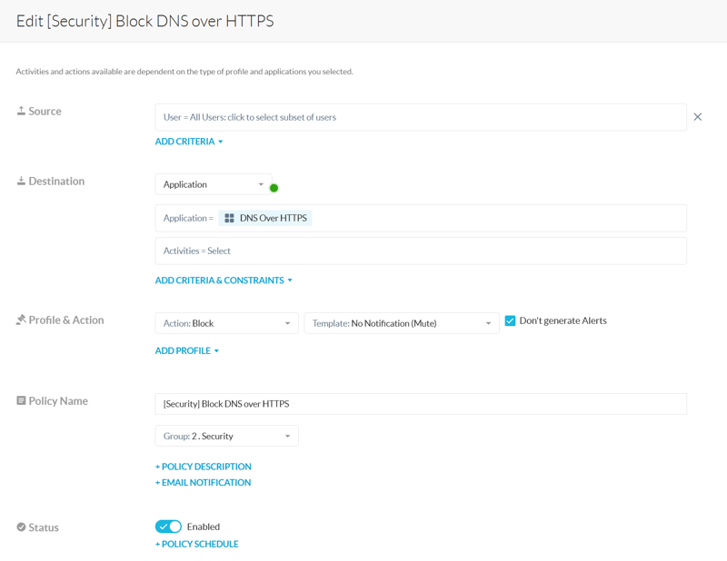This screenshot has width=727, height=561.
Task: Remove source criteria with X icon
Action: 698,117
